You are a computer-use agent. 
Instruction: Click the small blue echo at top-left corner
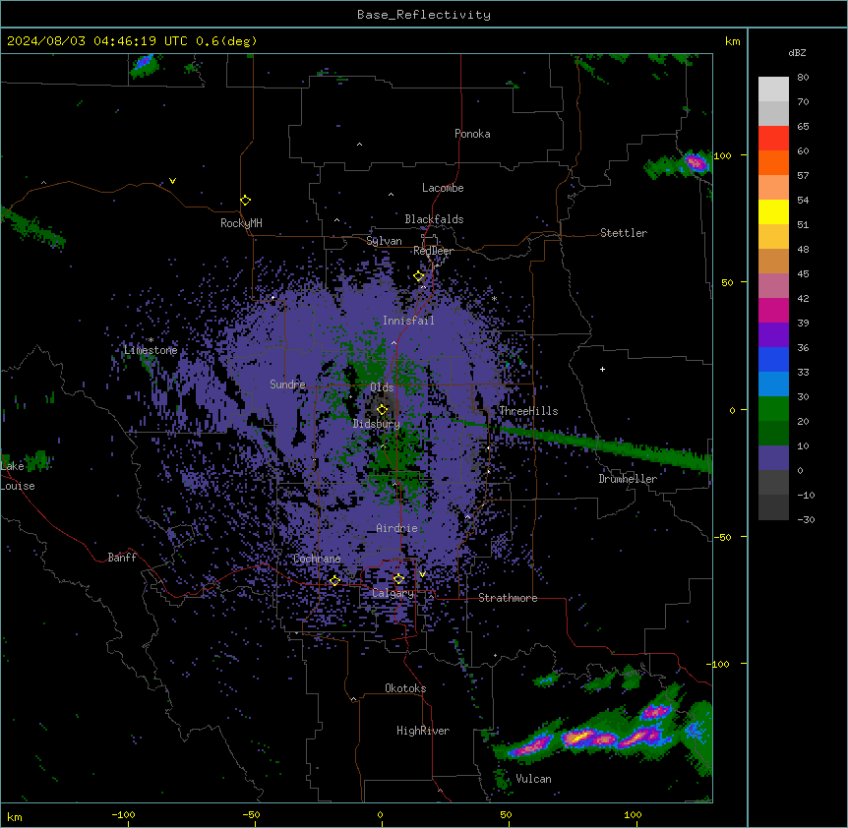tap(144, 63)
